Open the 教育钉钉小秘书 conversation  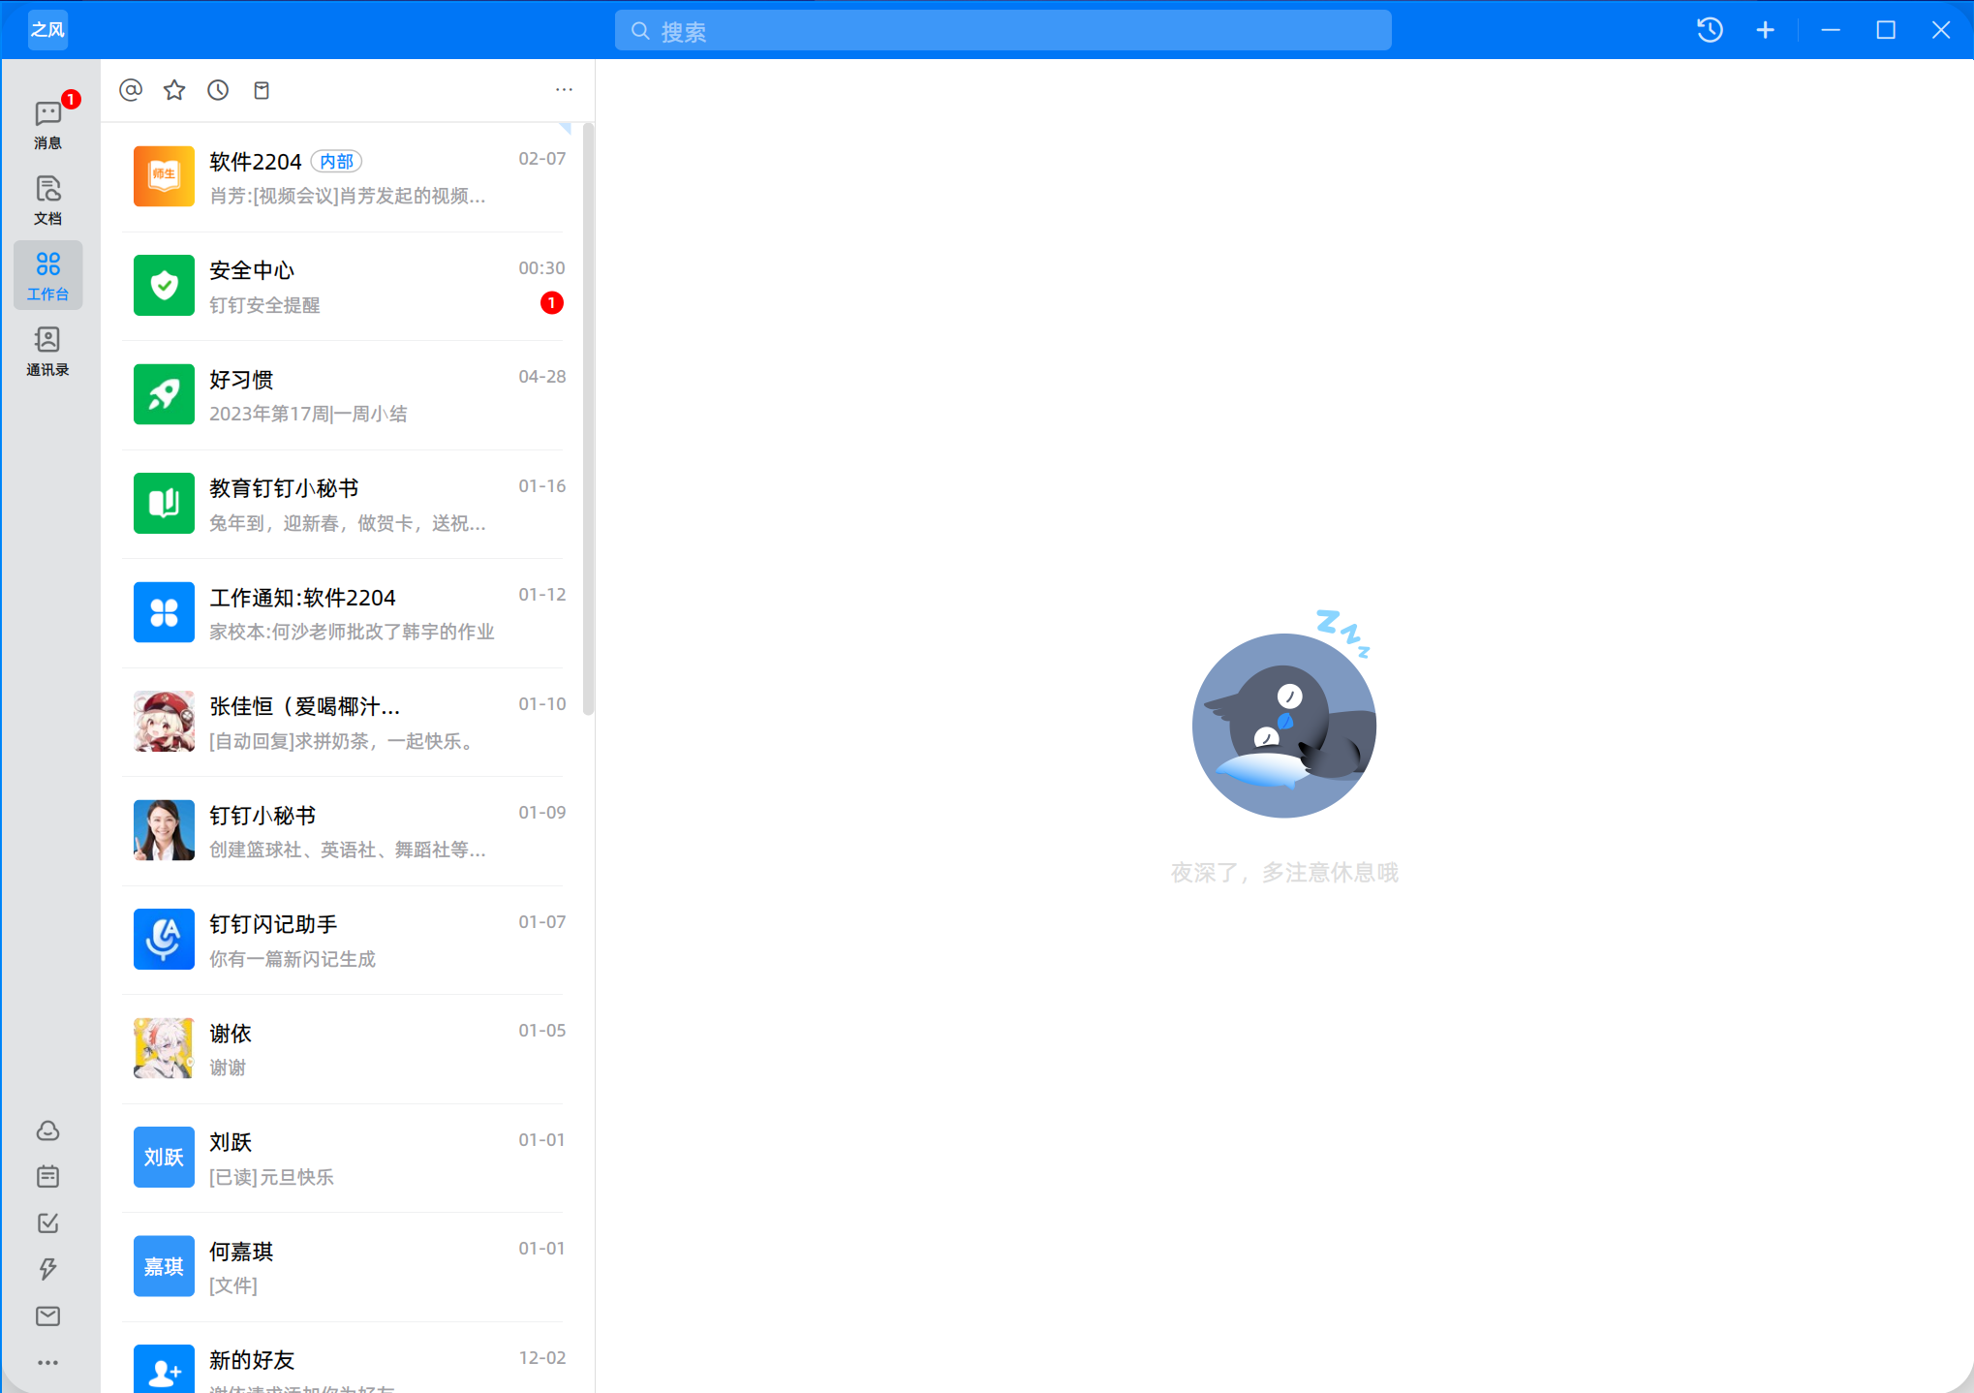tap(344, 504)
